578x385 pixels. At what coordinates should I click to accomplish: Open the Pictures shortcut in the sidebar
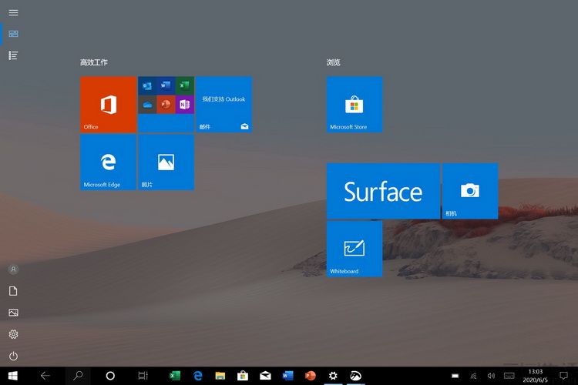pyautogui.click(x=13, y=313)
